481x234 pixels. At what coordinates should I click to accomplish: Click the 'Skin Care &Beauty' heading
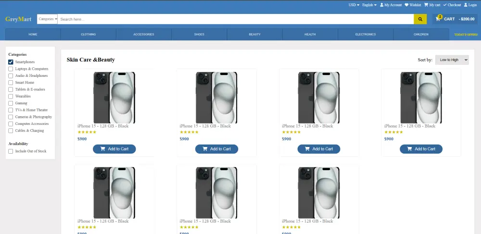tap(91, 60)
